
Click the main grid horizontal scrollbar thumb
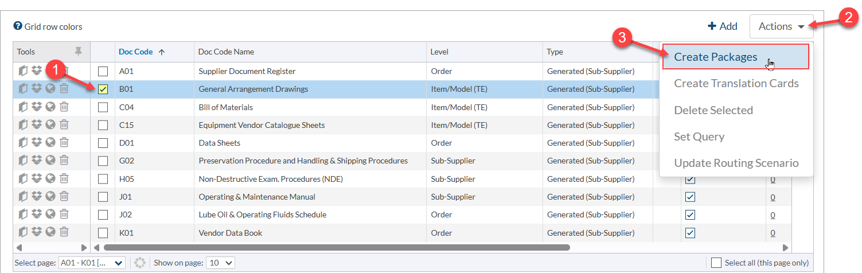coord(337,248)
